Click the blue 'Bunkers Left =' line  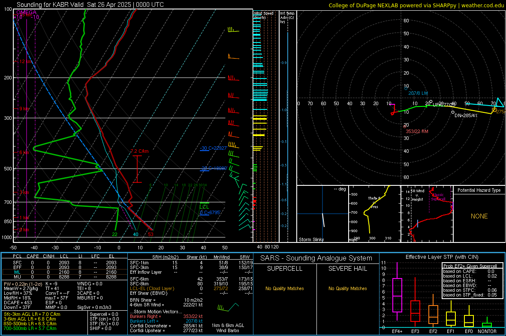tap(166, 321)
